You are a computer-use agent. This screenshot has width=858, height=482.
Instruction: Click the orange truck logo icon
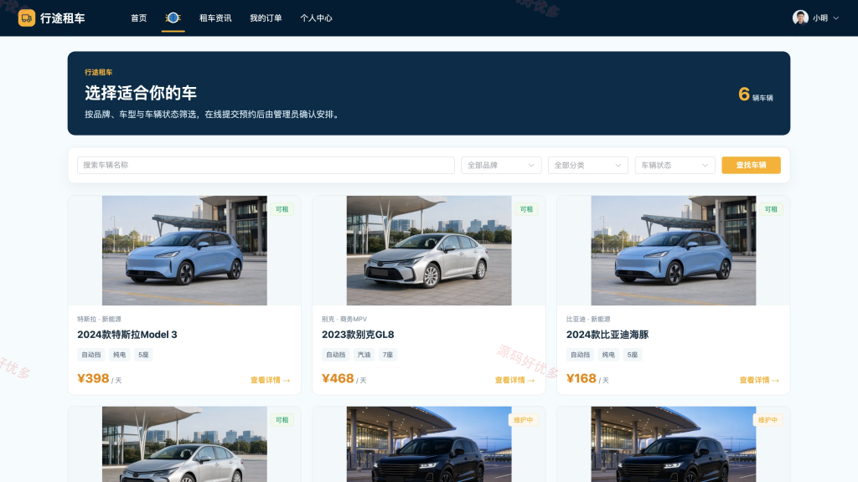pos(26,18)
